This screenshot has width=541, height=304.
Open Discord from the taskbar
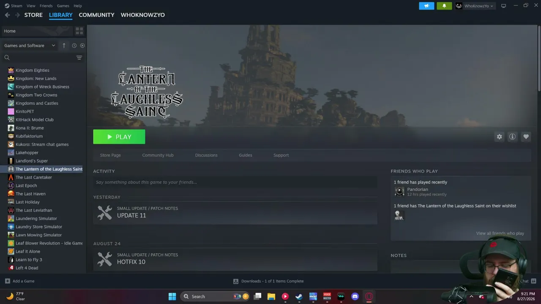(355, 296)
